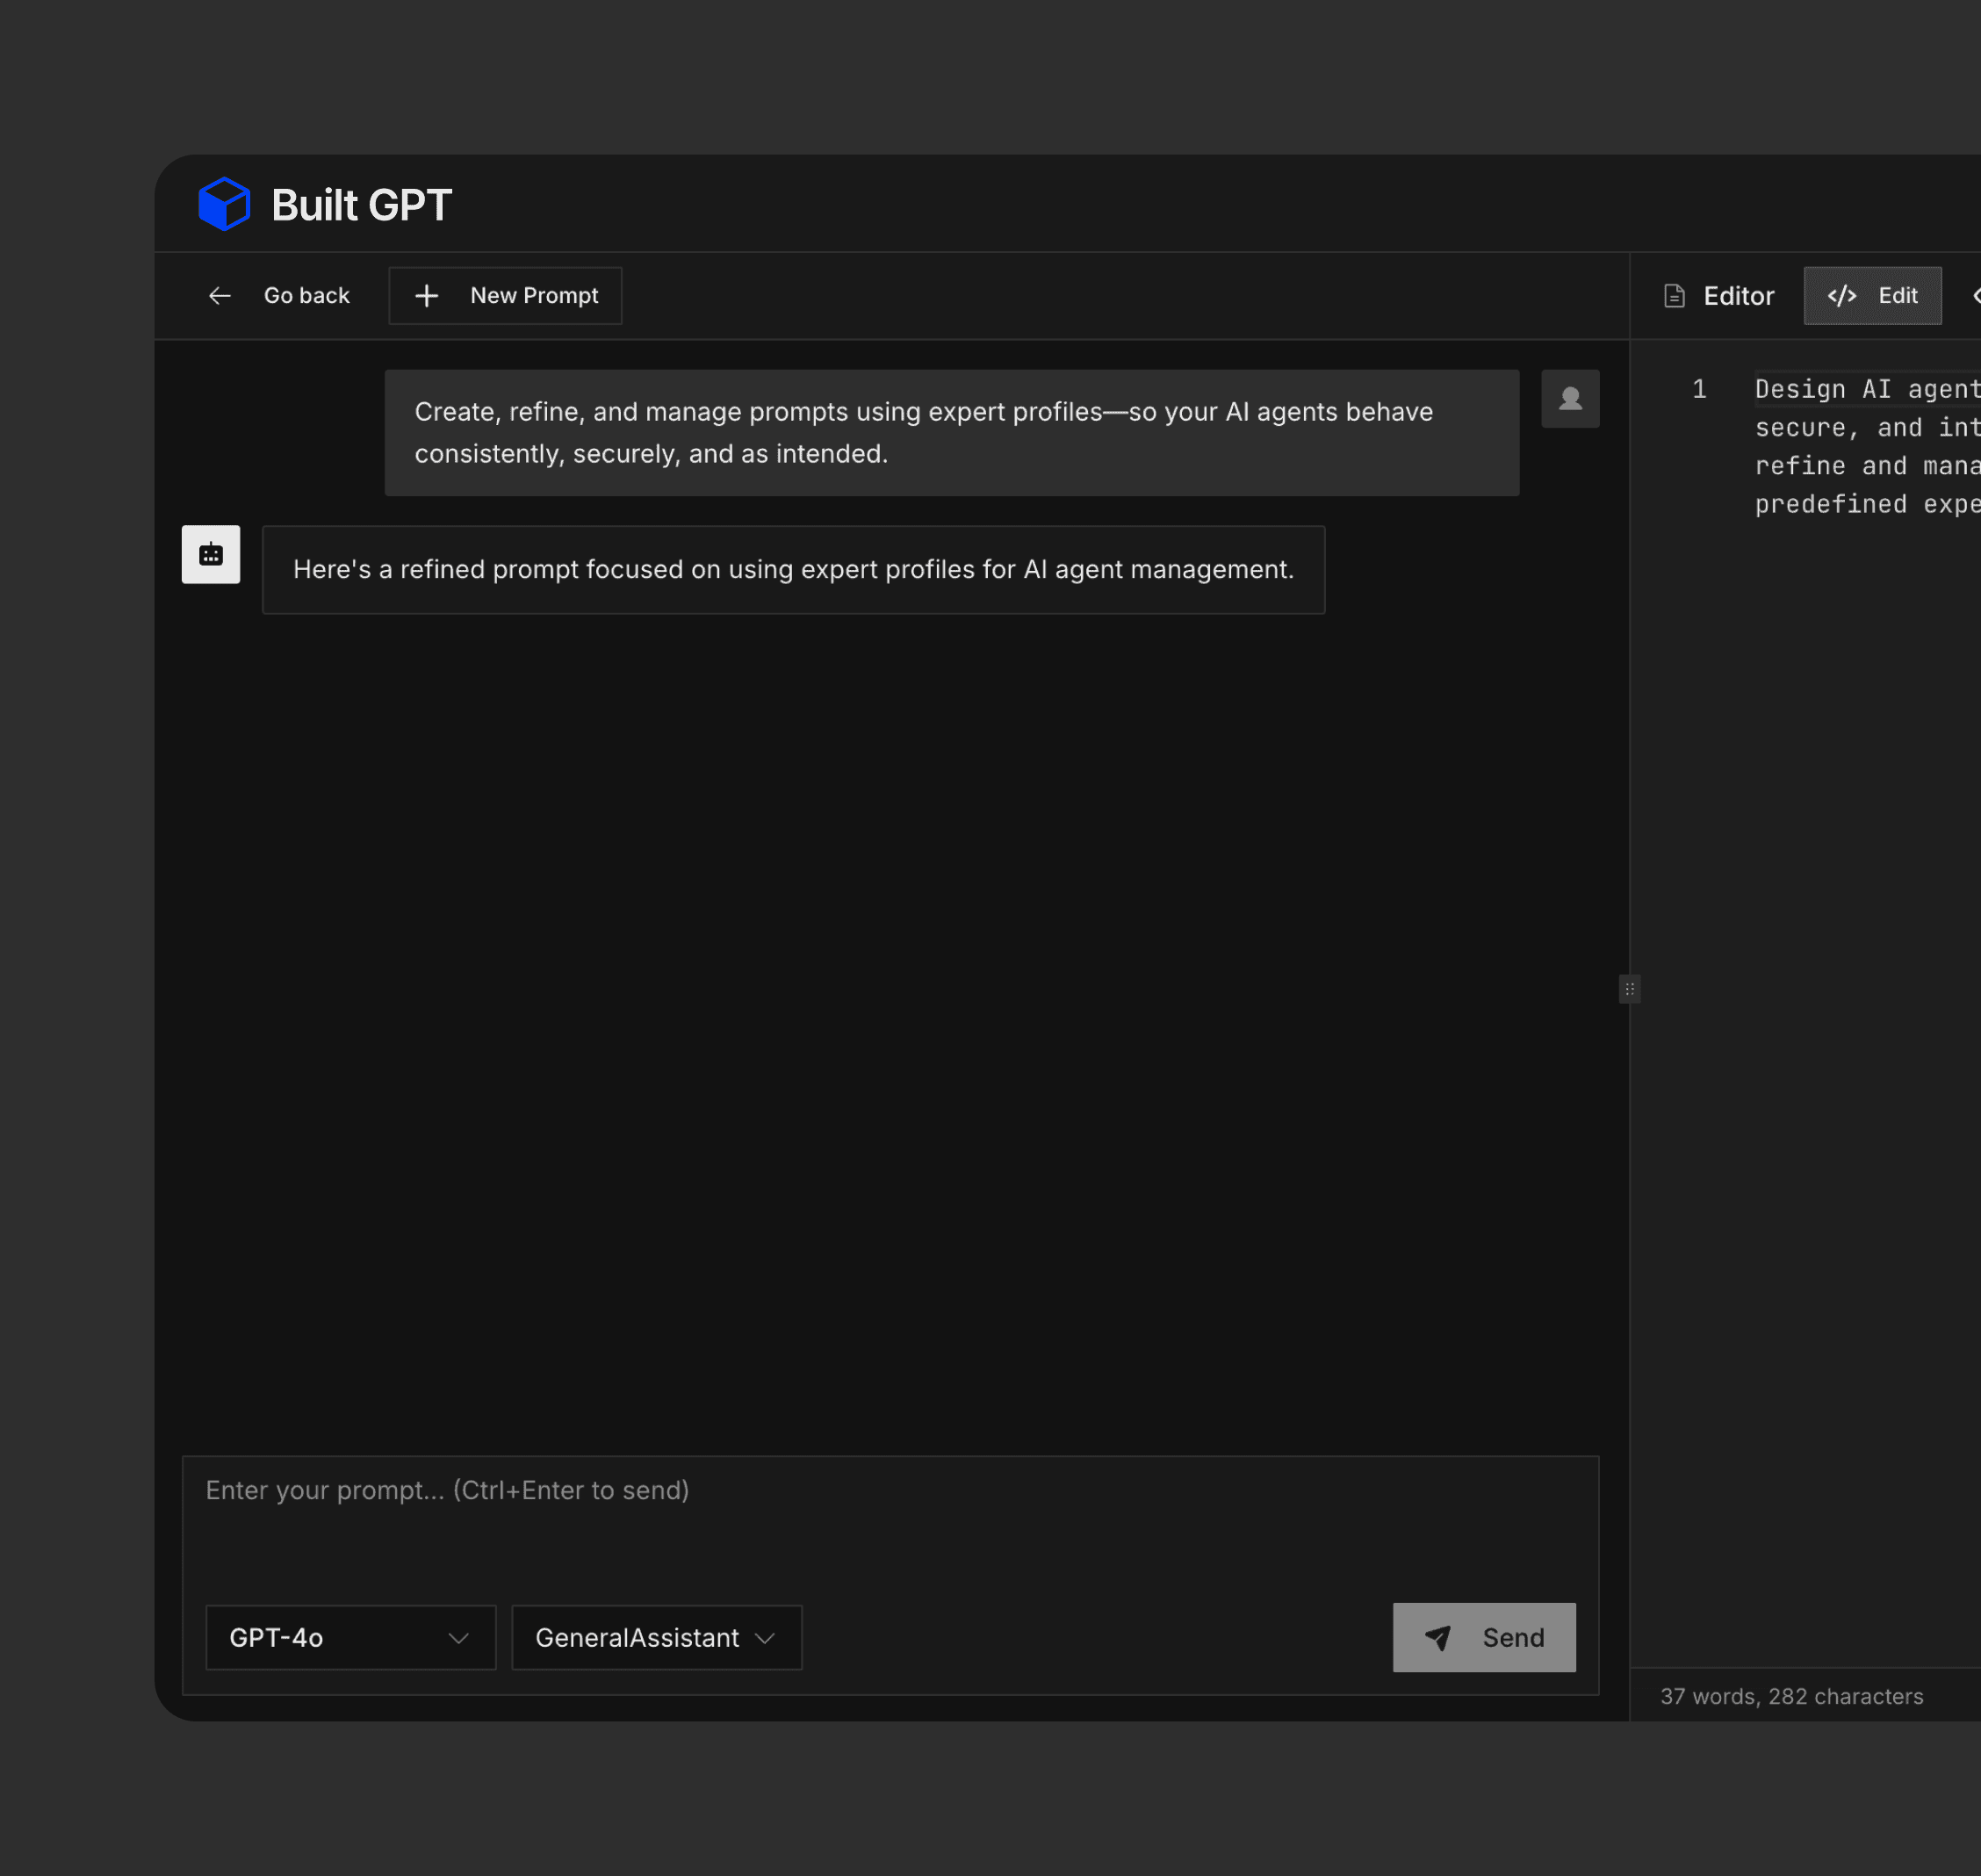Grab the panel resize divider handle
The height and width of the screenshot is (1876, 1981).
pos(1629,989)
